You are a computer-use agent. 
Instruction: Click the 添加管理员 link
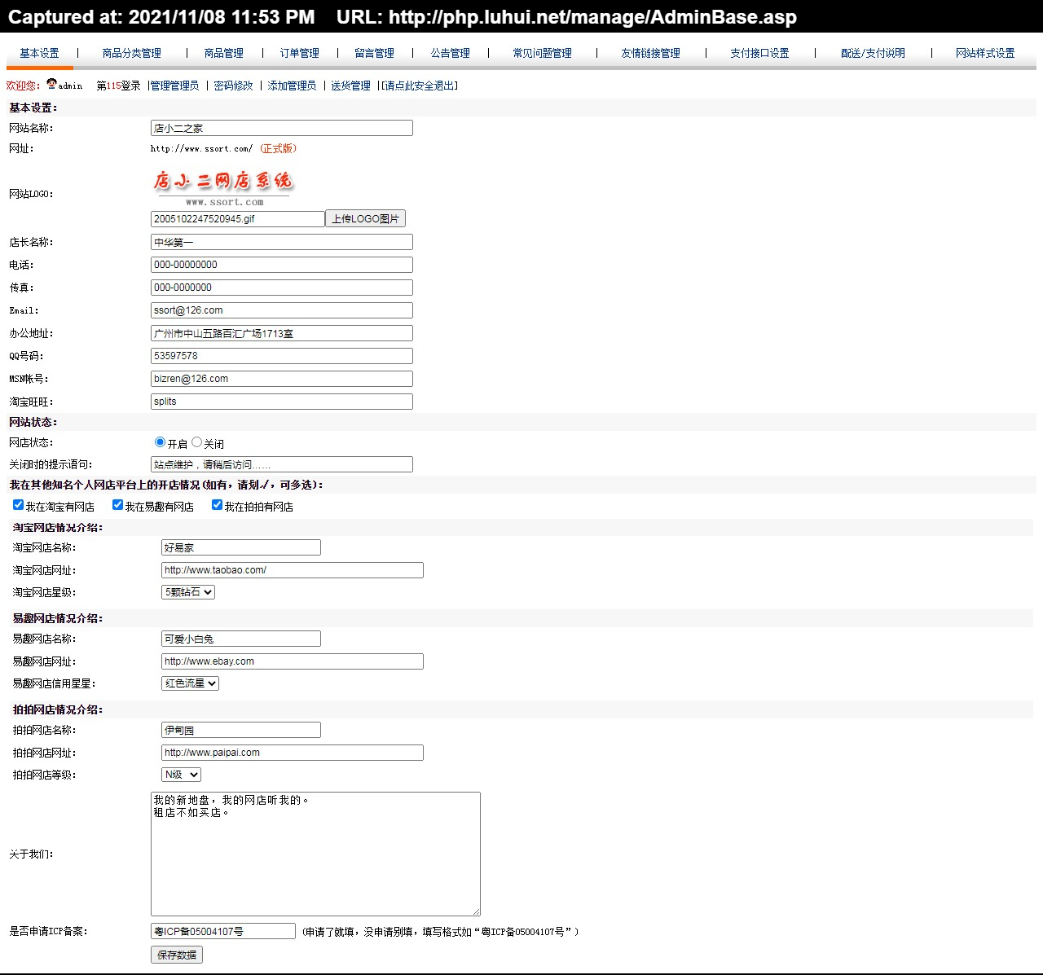coord(293,86)
